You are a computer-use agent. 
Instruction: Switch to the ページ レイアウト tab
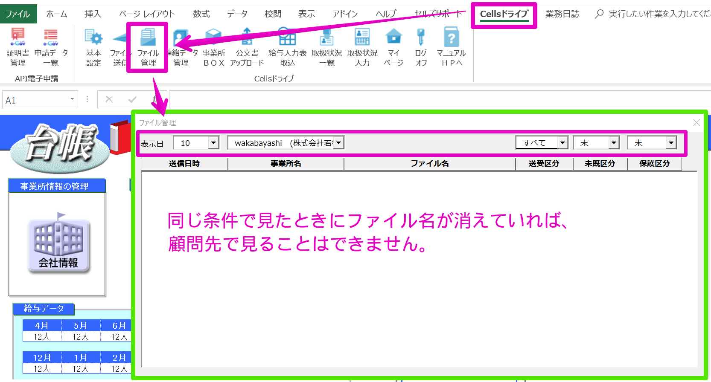tap(147, 14)
